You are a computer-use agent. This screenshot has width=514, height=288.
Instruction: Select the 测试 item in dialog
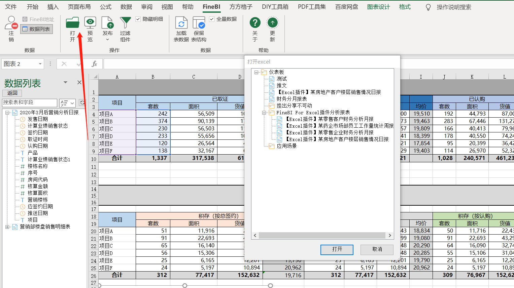(x=282, y=79)
